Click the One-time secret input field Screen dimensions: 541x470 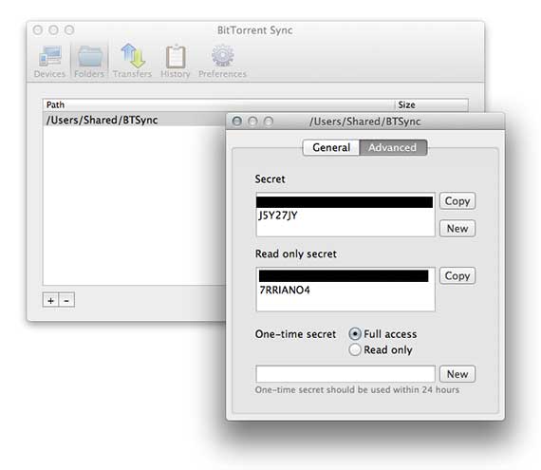click(x=345, y=374)
